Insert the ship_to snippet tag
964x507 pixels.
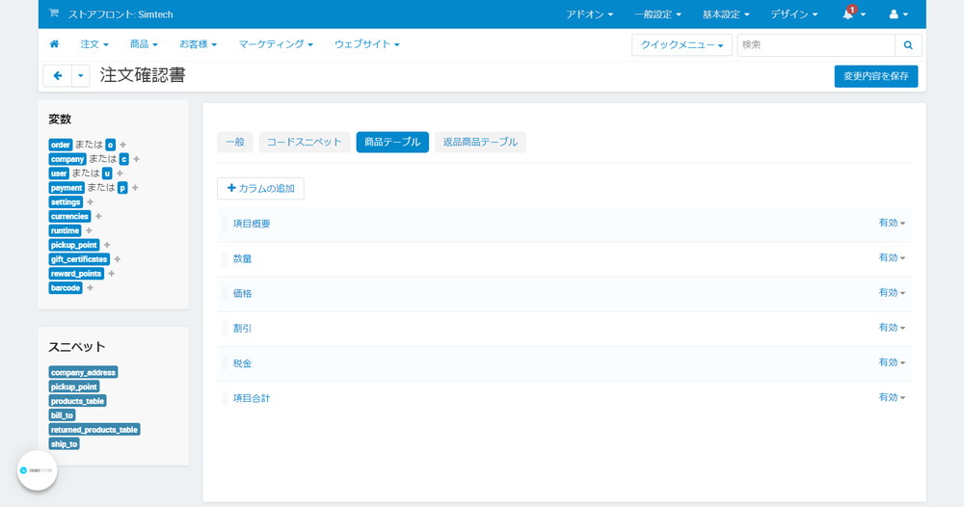64,443
